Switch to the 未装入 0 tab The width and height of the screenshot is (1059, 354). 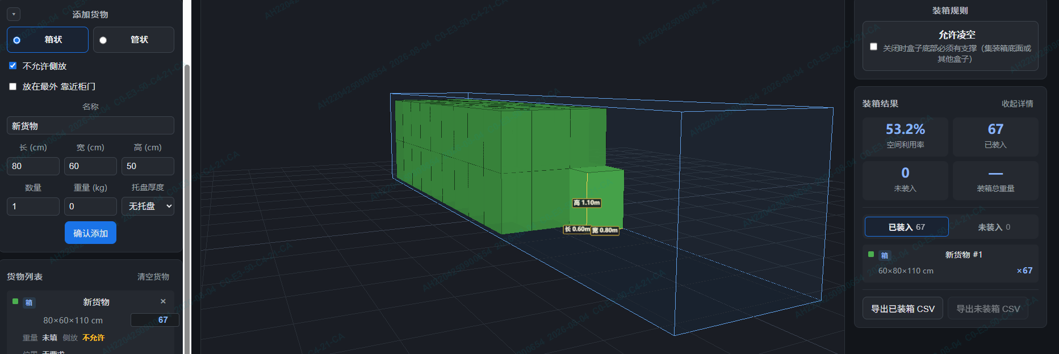[994, 227]
